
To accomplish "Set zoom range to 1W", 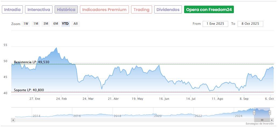I will click(26, 24).
